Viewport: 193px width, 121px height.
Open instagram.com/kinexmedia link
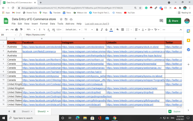pyautogui.click(x=83, y=64)
